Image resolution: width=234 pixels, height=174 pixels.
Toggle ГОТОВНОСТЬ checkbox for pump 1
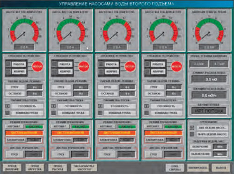pyautogui.click(x=7, y=106)
